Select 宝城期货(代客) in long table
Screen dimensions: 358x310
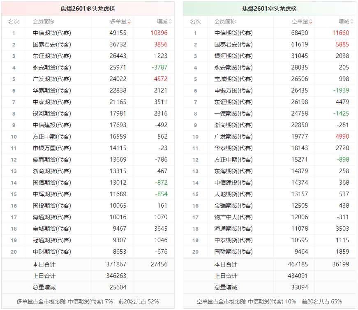(52, 229)
